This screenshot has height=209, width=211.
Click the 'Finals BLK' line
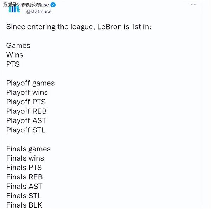(24, 205)
